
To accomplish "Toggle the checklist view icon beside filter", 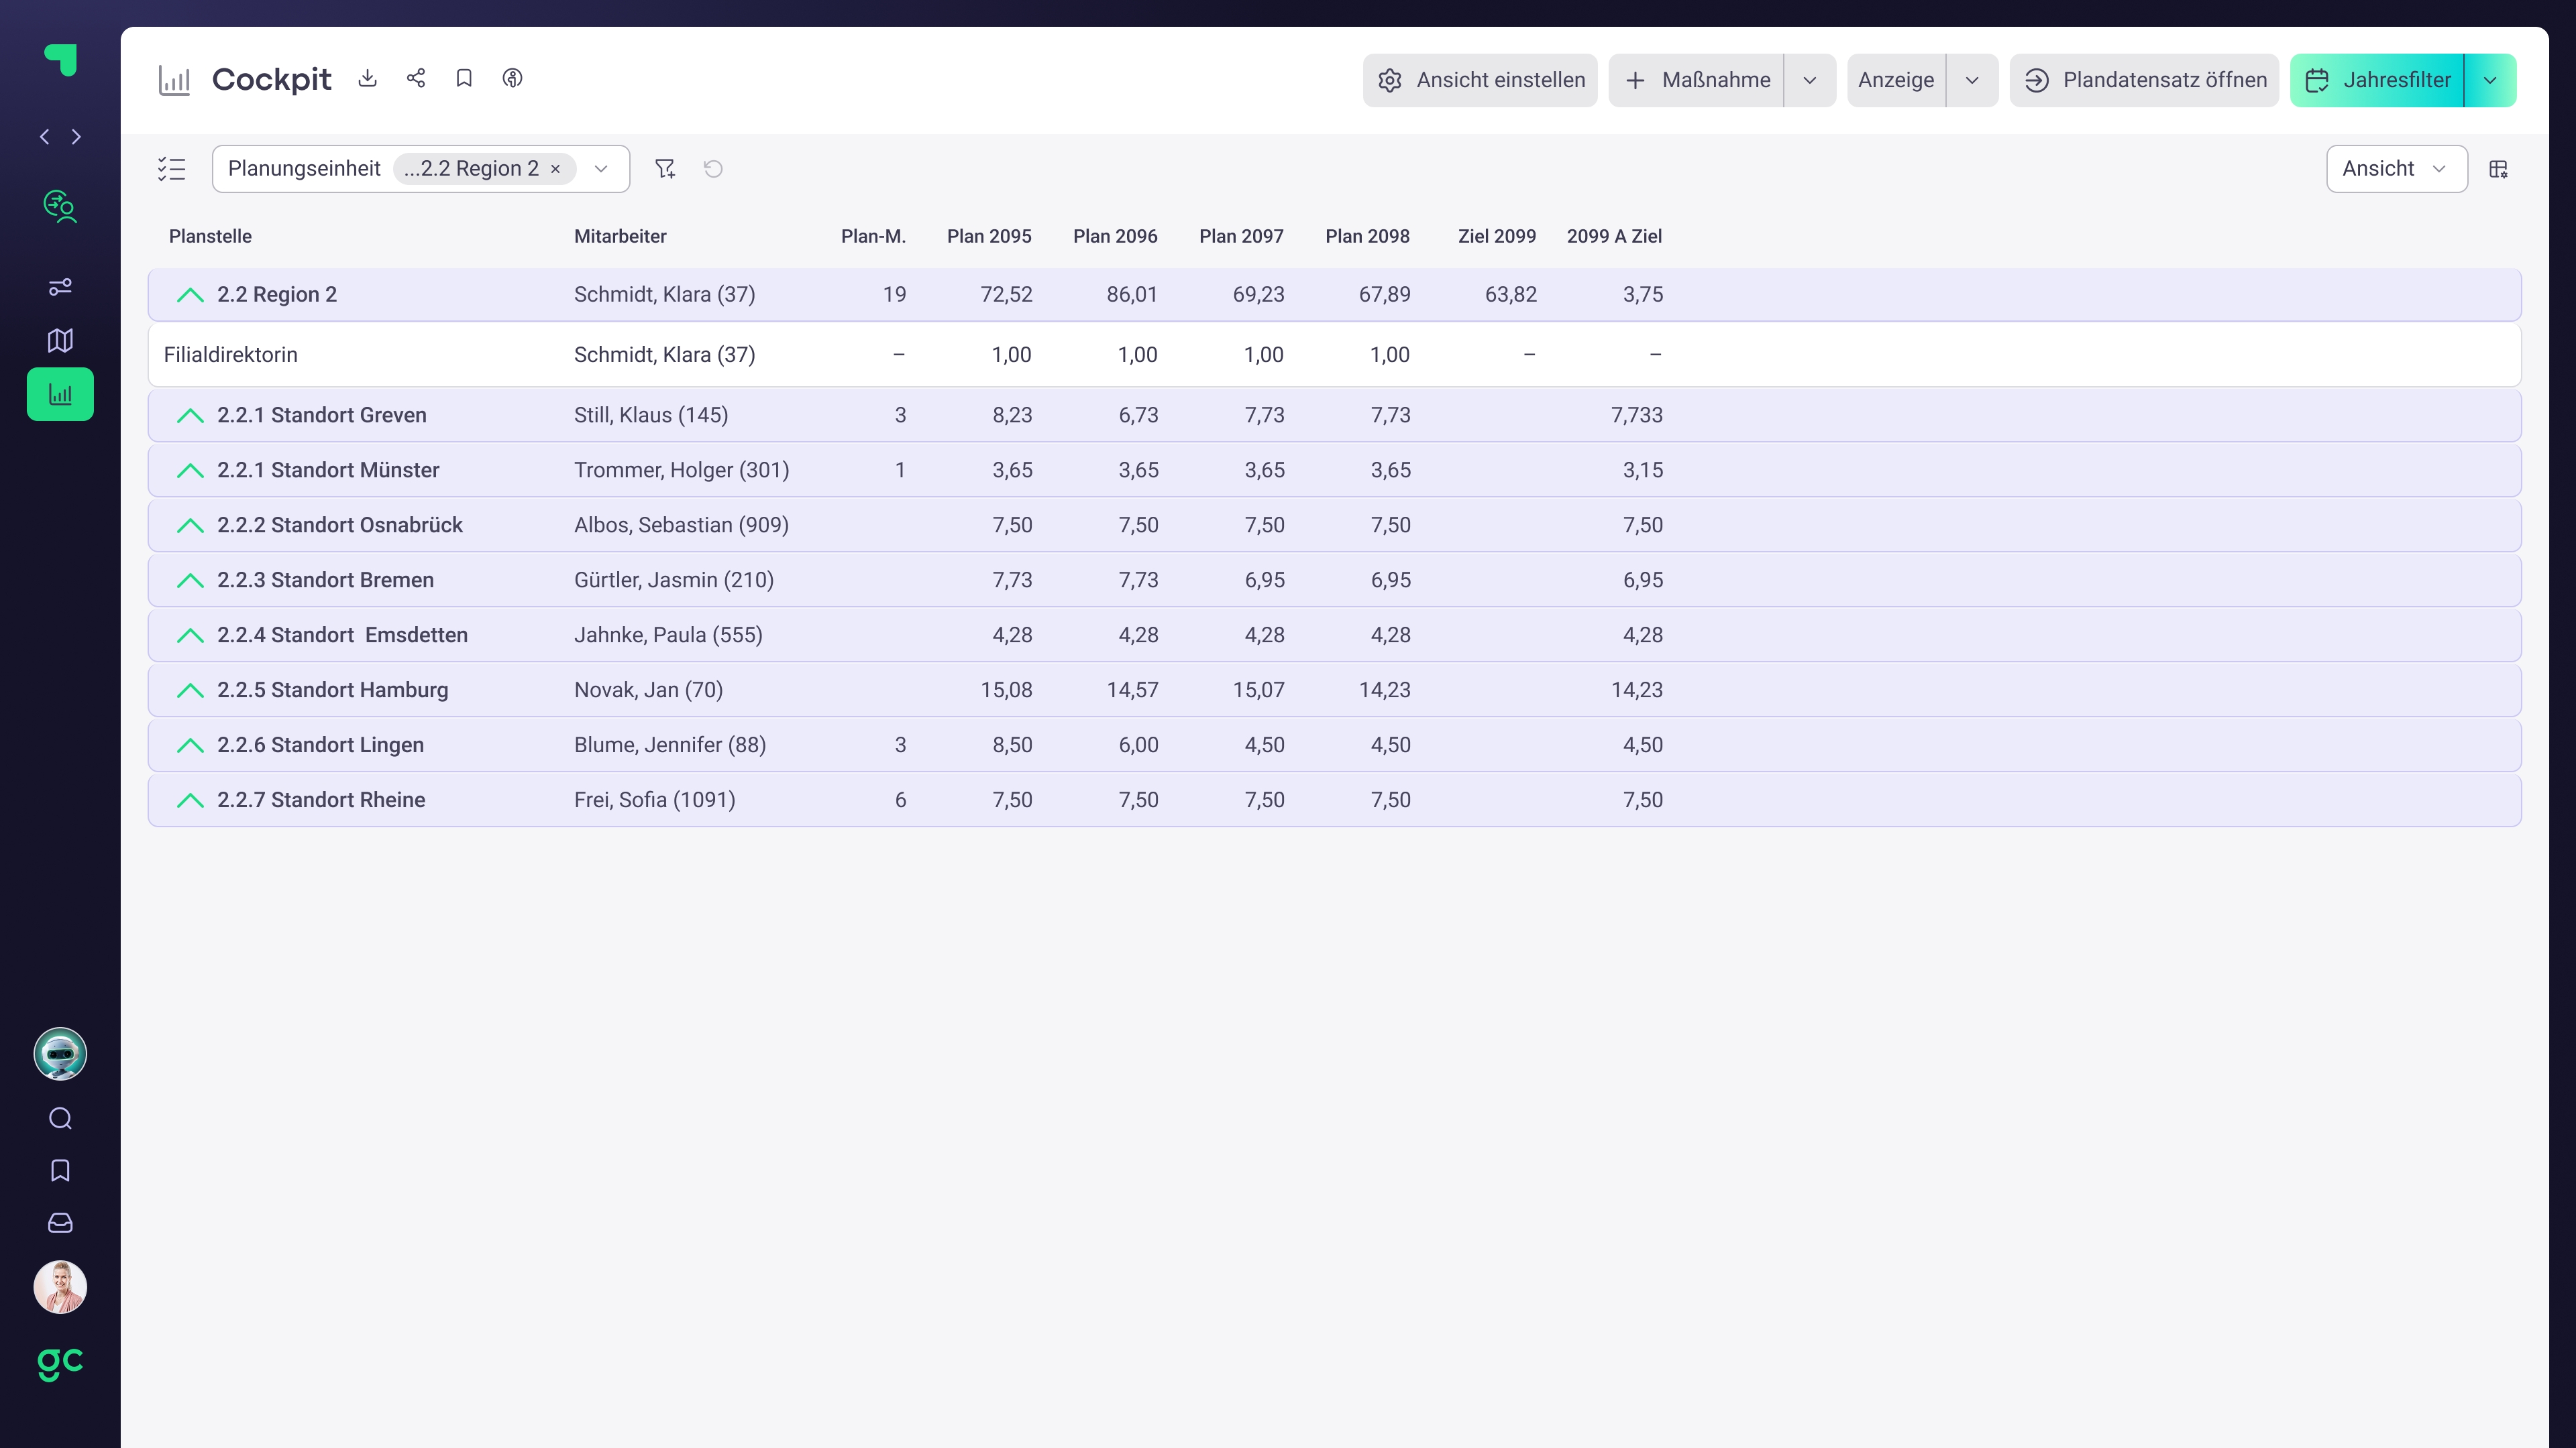I will [x=172, y=169].
